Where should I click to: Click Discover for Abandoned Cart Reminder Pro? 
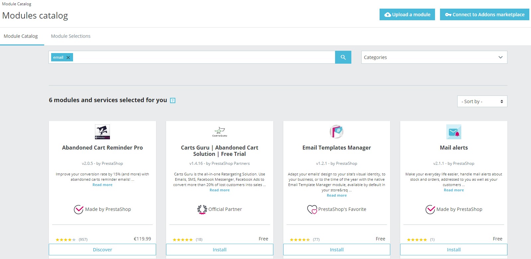click(102, 250)
